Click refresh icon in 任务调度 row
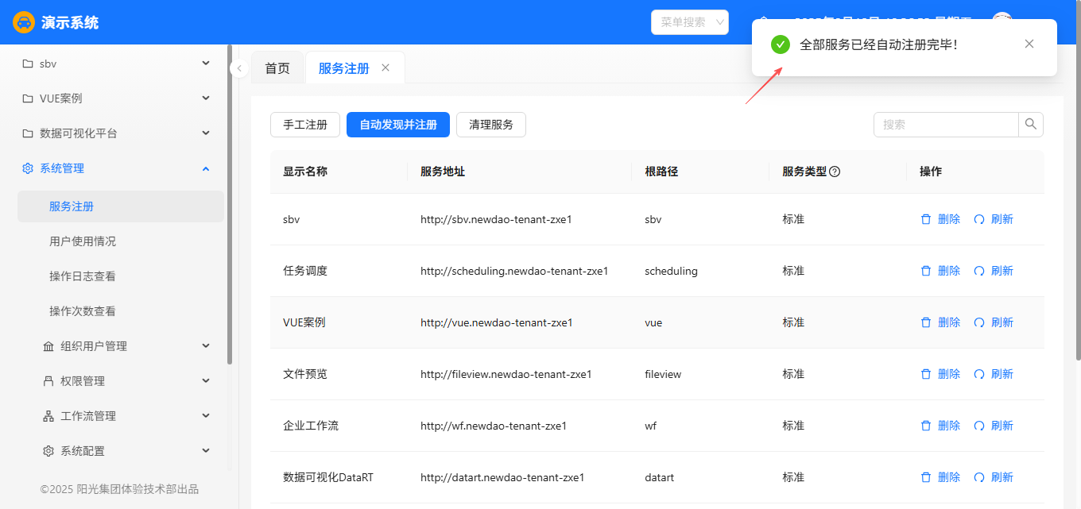Image resolution: width=1081 pixels, height=509 pixels. 979,271
